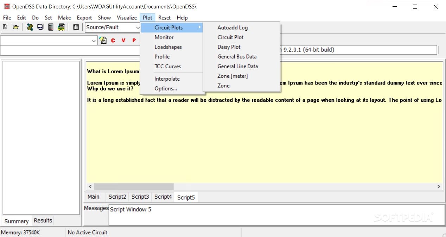
Task: Open the File menu
Action: tap(7, 18)
